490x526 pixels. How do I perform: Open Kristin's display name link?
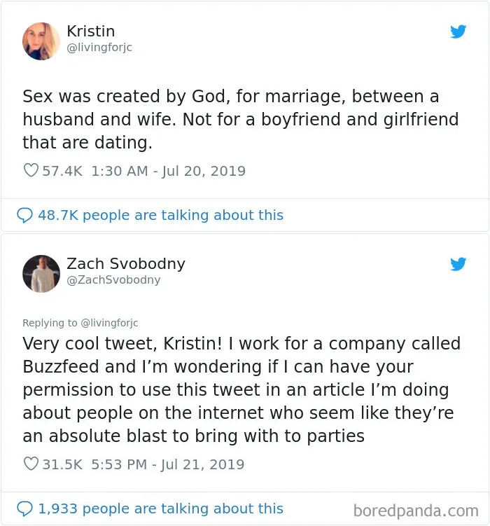click(x=91, y=32)
